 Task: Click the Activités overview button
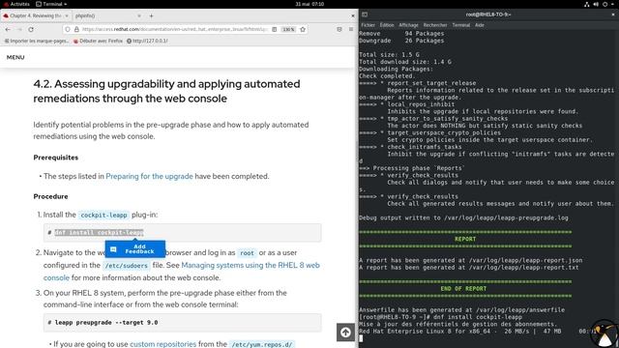16,4
